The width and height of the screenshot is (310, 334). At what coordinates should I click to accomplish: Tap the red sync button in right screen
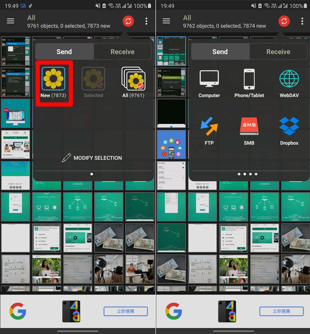coord(284,21)
